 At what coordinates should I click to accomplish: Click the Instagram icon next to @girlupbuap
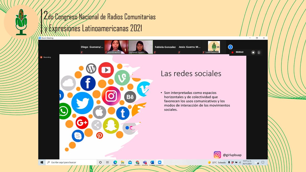[217, 155]
